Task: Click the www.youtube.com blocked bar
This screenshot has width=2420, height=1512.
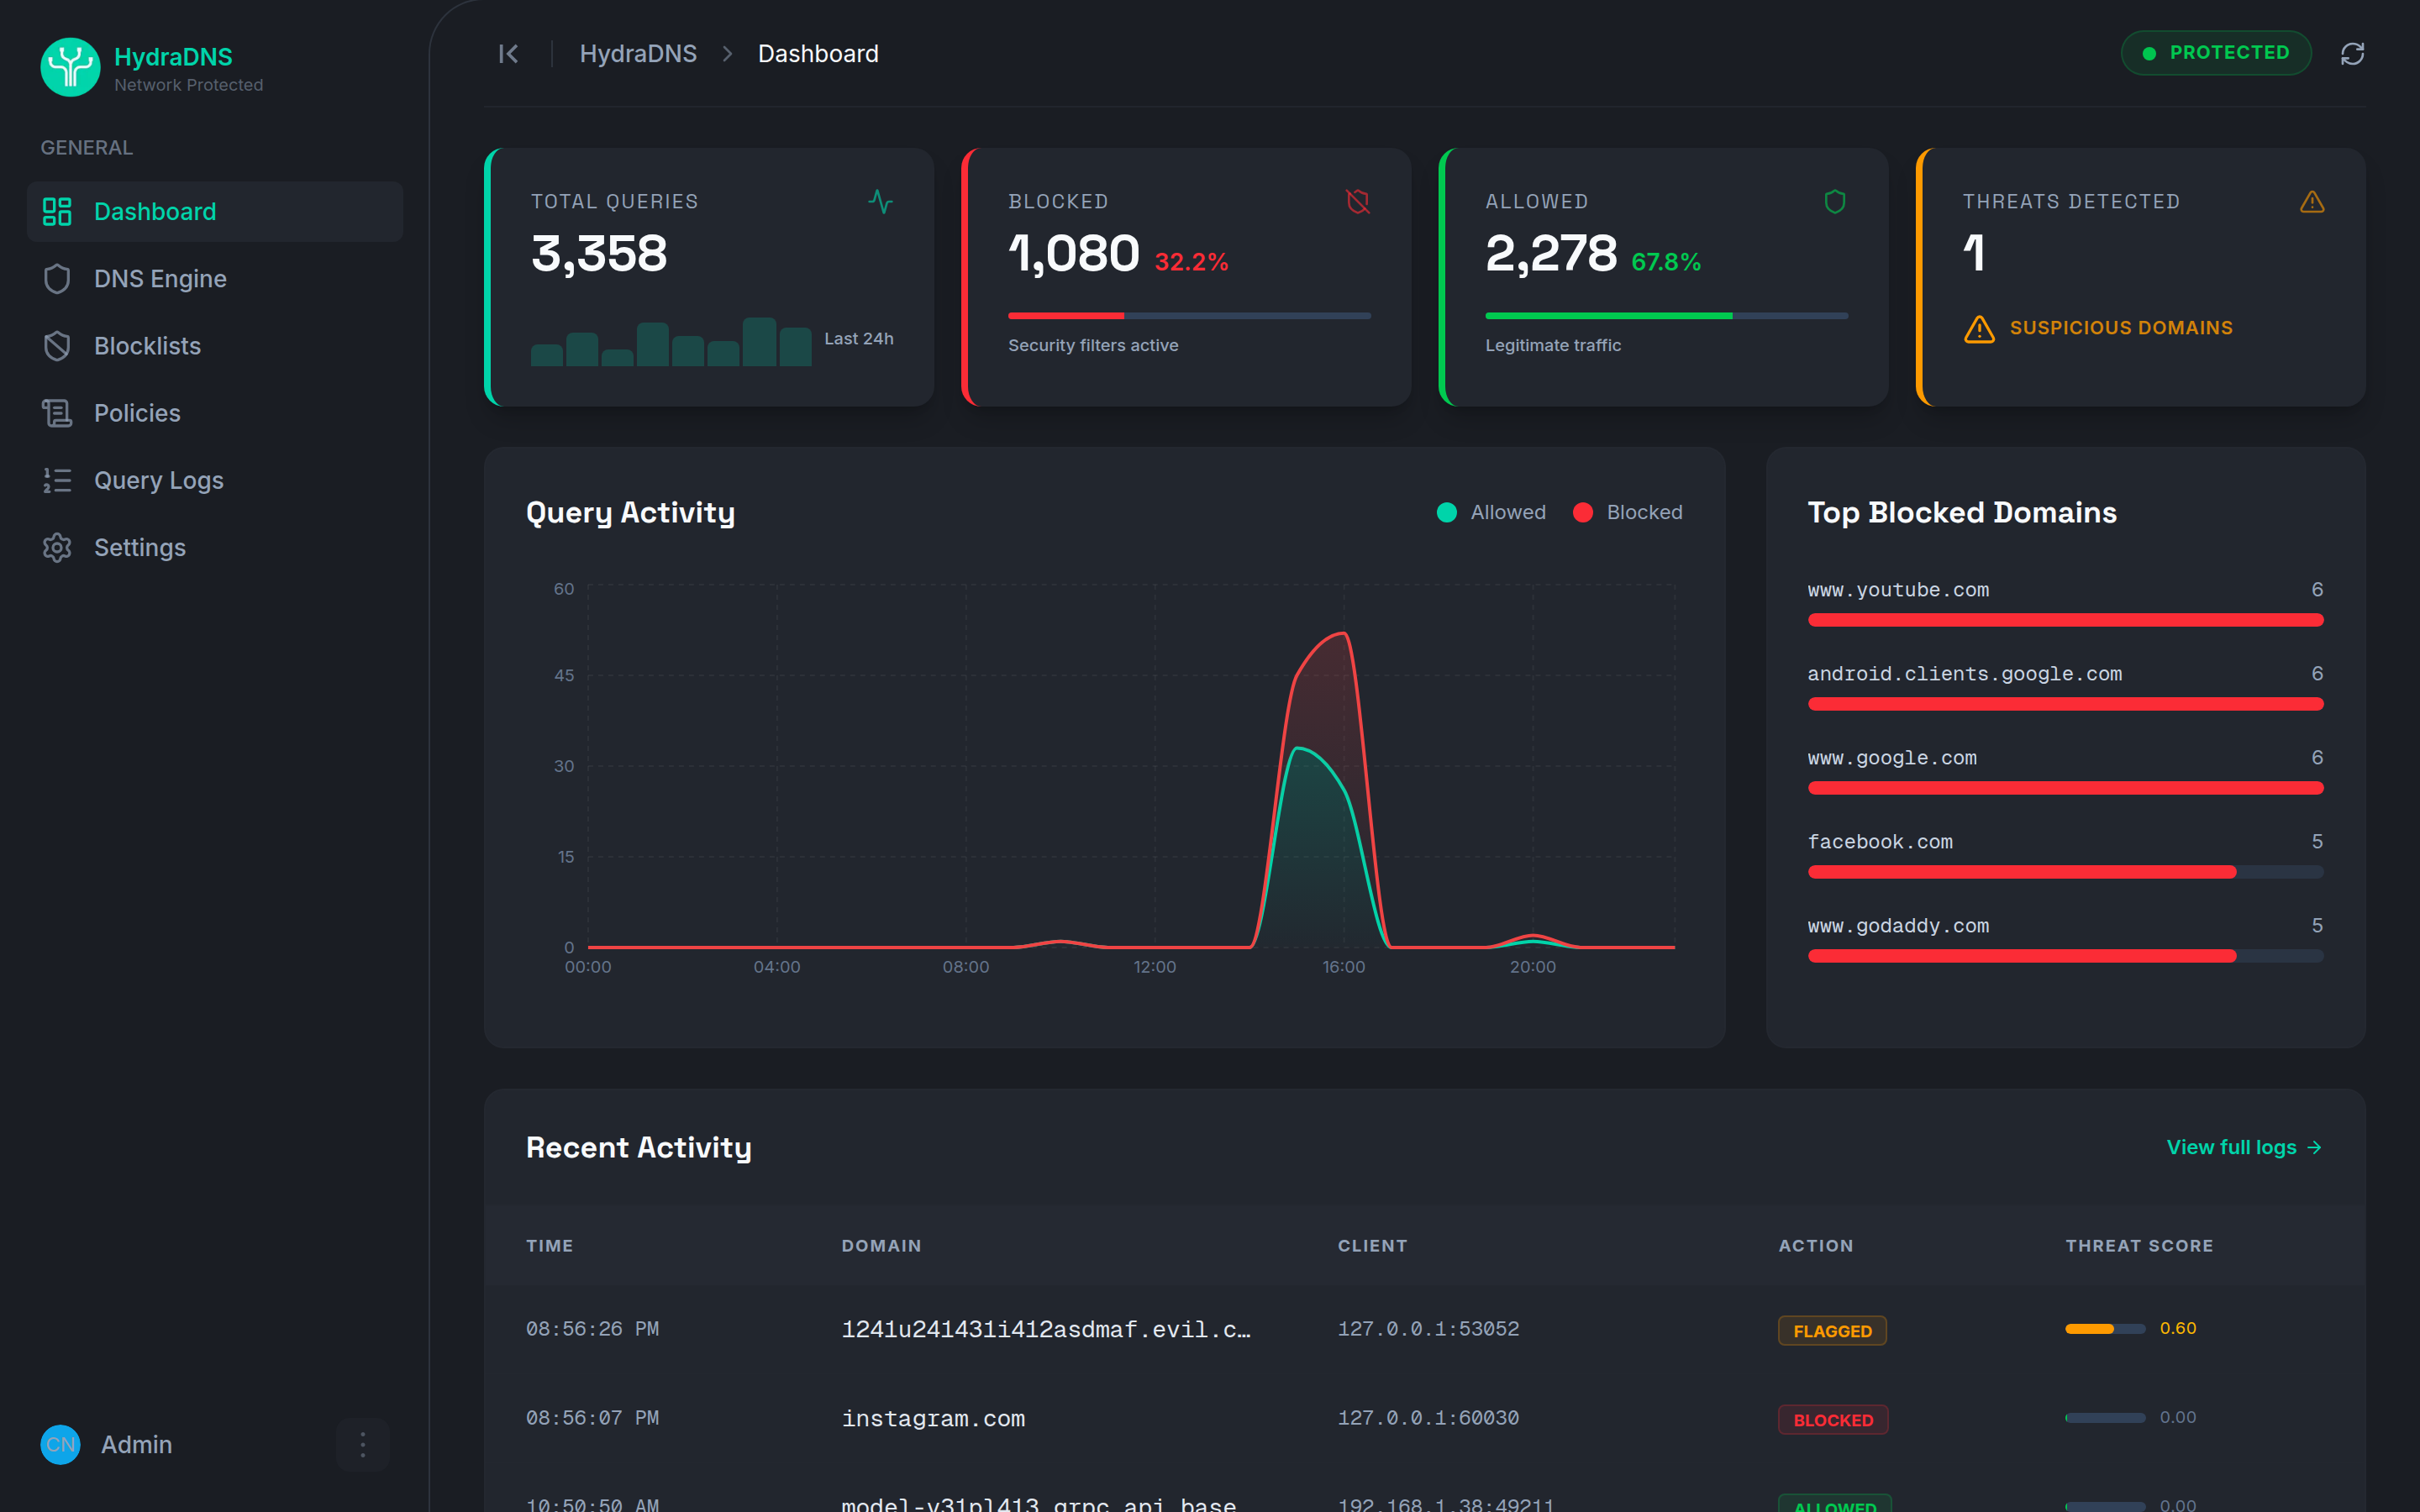Action: (2065, 620)
